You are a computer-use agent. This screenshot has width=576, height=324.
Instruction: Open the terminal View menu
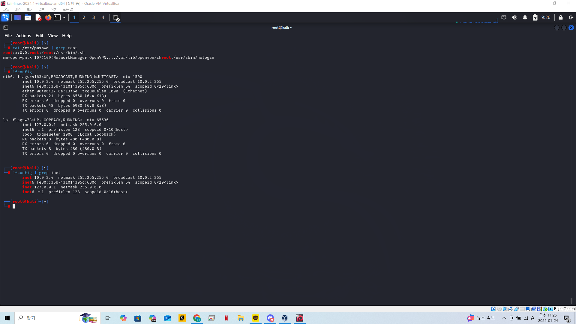coord(53,35)
